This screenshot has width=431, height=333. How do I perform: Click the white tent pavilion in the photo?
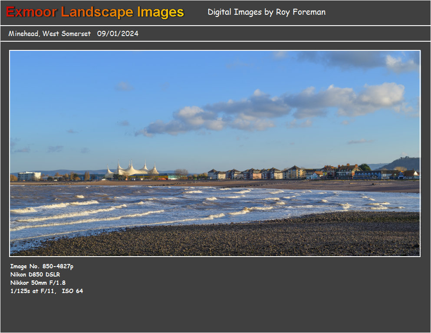pos(131,169)
